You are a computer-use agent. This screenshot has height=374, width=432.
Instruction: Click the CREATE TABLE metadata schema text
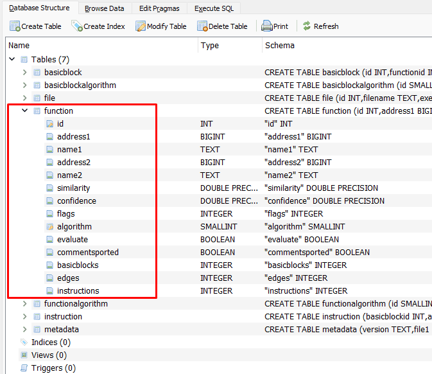pos(347,329)
